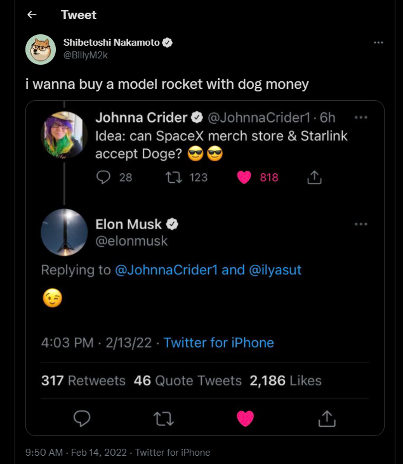Viewport: 403px width, 464px height.
Task: Click reply icon under Elon's tweet
Action: (x=82, y=418)
